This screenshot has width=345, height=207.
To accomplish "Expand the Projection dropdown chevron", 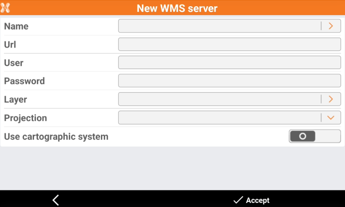I will point(331,117).
